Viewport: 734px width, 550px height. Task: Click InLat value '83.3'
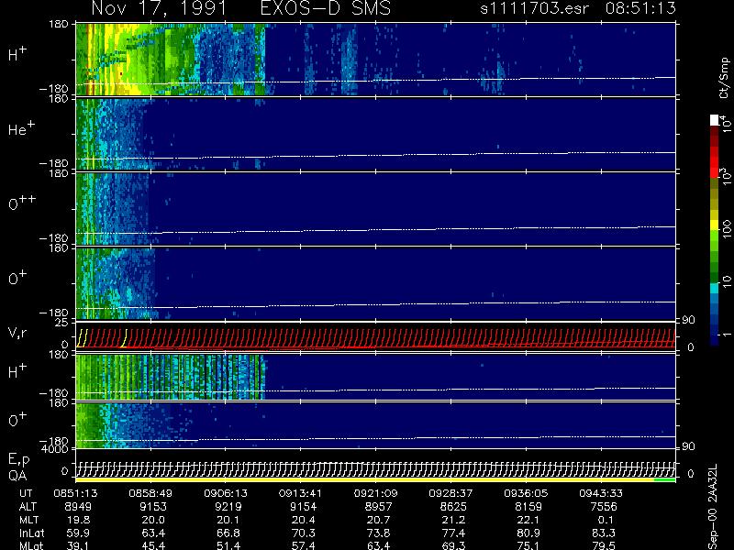point(604,533)
